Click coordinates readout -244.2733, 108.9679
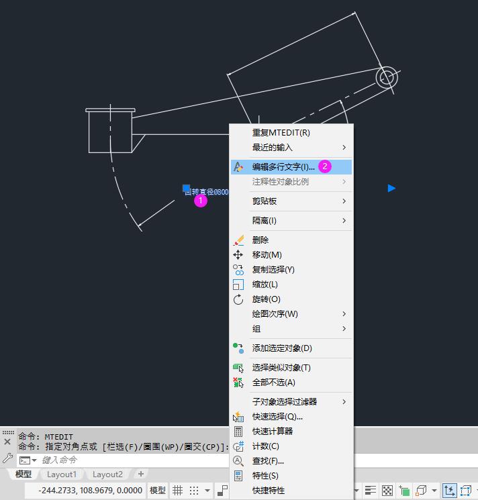 pos(90,490)
